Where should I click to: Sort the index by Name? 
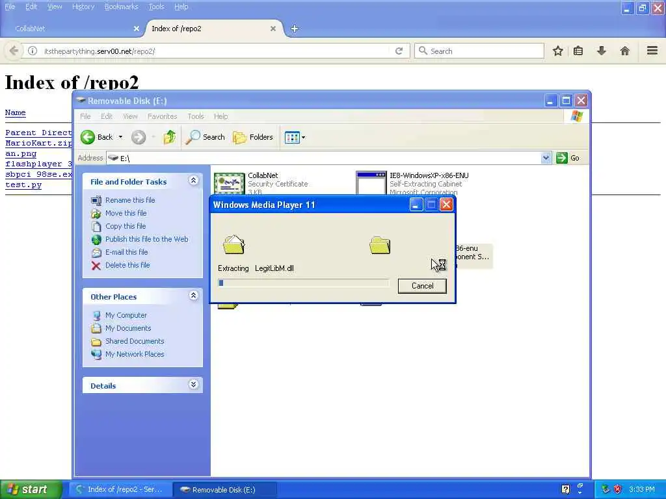click(16, 112)
